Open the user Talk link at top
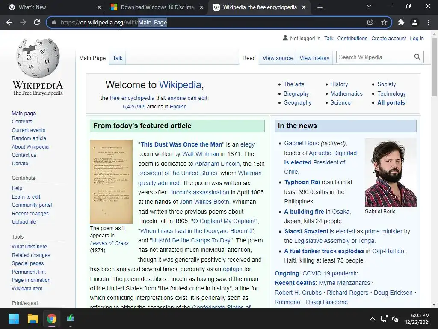This screenshot has width=438, height=329. [x=329, y=38]
